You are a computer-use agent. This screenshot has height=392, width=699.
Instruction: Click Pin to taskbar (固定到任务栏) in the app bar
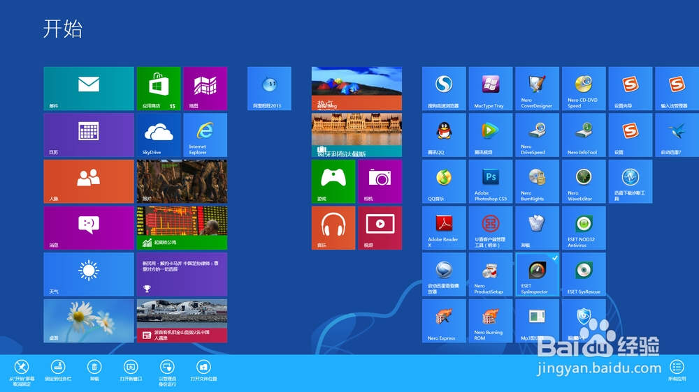[58, 370]
